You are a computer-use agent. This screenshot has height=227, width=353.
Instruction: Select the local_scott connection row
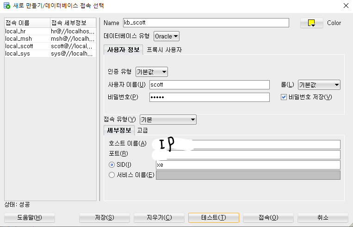pyautogui.click(x=50, y=46)
